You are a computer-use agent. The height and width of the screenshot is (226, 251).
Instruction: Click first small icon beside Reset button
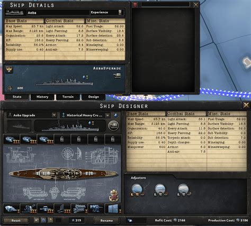[37, 220]
